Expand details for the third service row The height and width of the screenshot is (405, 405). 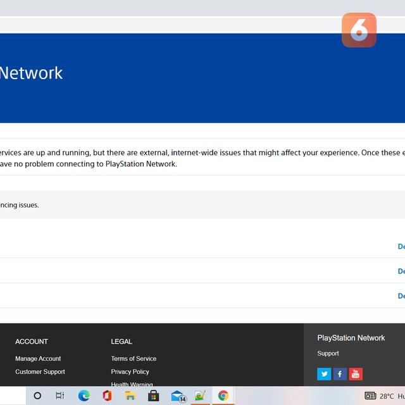401,296
